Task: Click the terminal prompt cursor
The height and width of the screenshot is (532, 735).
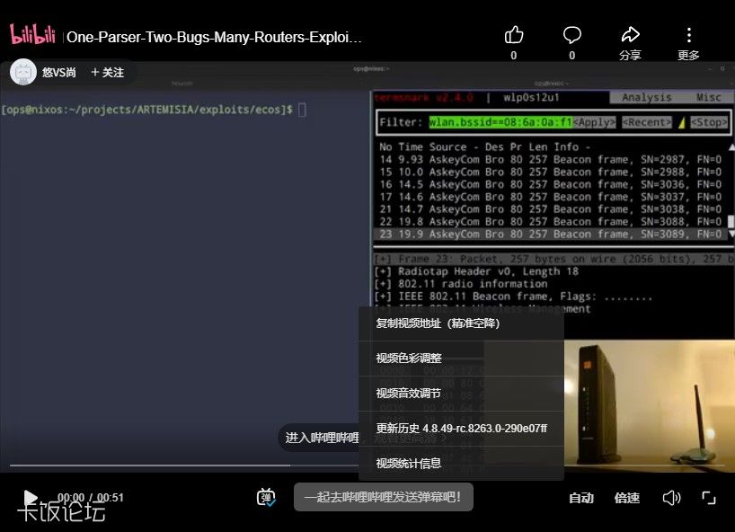Action: tap(302, 111)
